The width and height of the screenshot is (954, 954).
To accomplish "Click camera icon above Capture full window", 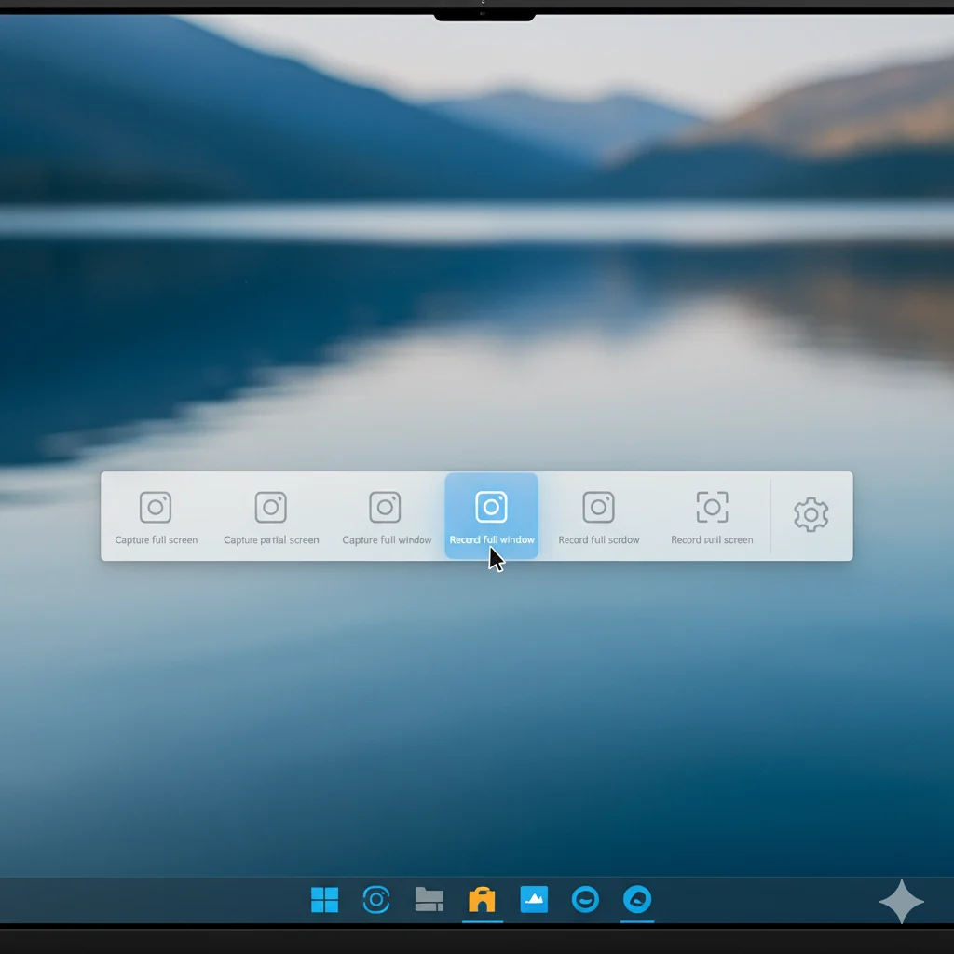I will click(x=385, y=508).
